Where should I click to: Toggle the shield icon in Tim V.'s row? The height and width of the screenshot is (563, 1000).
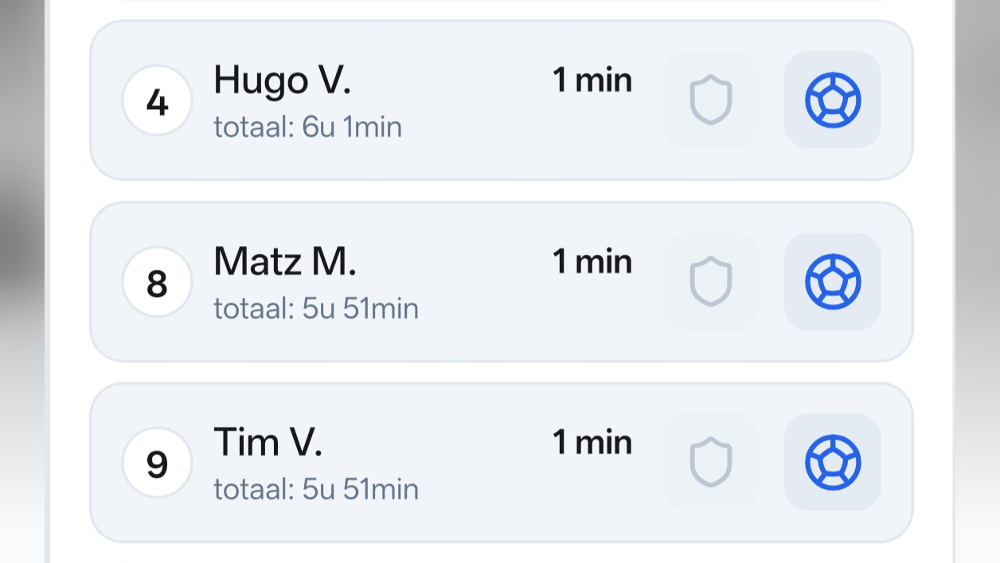(710, 462)
